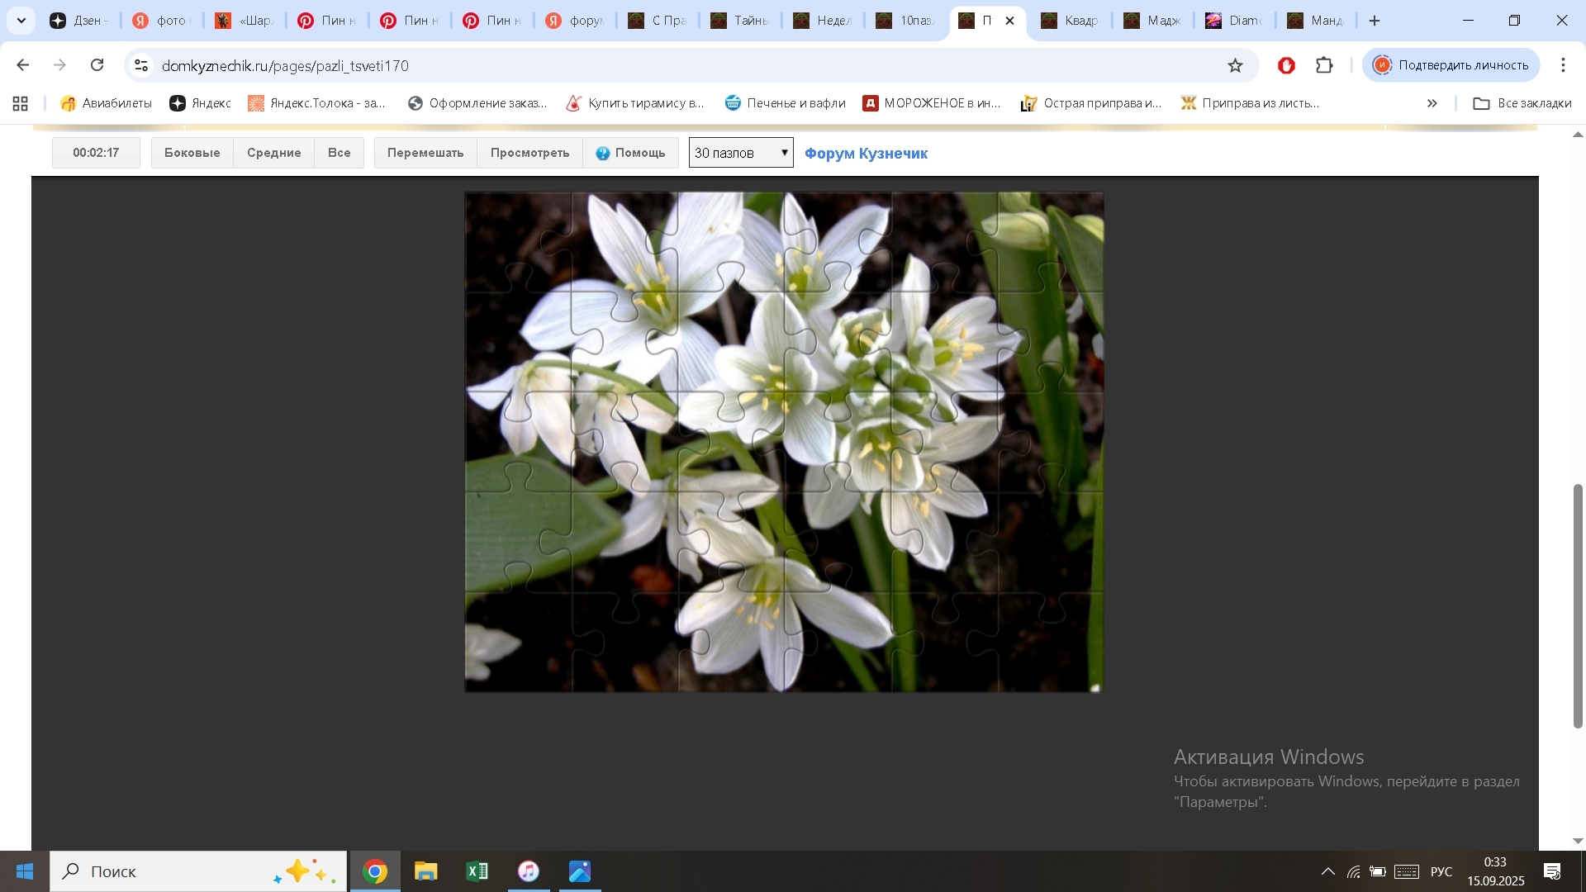
Task: Shuffle the puzzle with Перемешать
Action: pyautogui.click(x=425, y=153)
